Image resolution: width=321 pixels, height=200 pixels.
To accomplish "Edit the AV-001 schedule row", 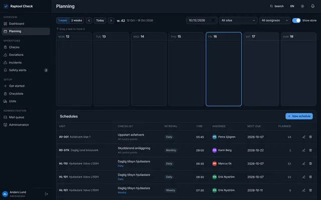I will (303, 137).
